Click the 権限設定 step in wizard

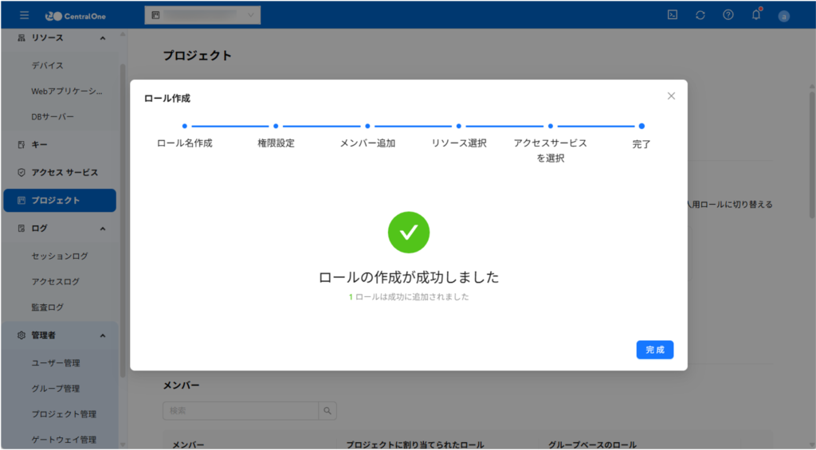pyautogui.click(x=276, y=143)
